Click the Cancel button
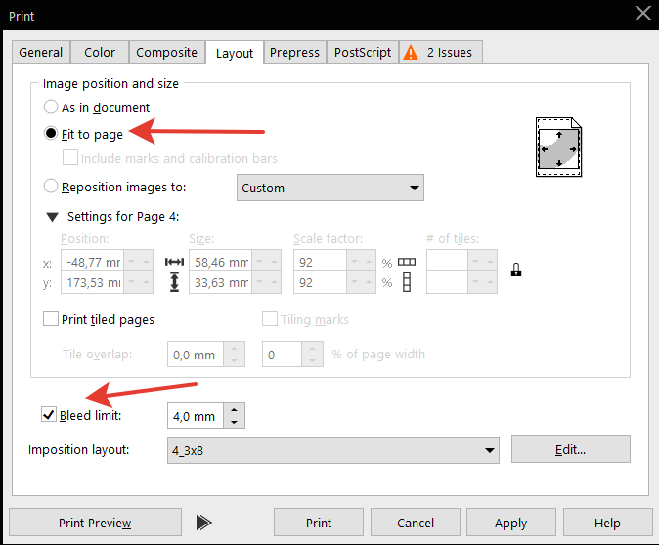 [x=416, y=523]
